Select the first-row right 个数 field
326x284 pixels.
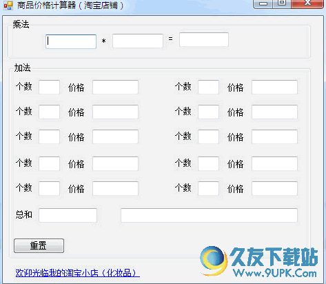click(208, 87)
